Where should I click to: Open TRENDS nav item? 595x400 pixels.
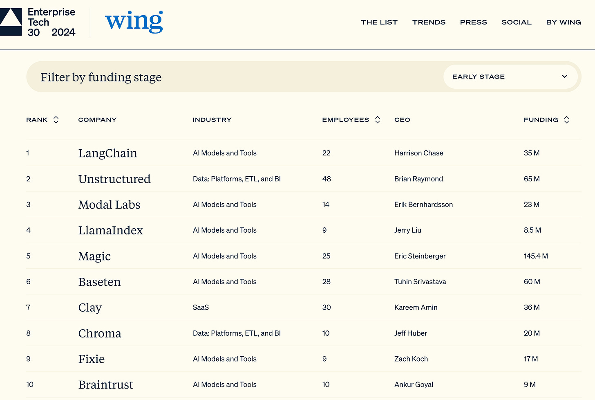click(429, 22)
